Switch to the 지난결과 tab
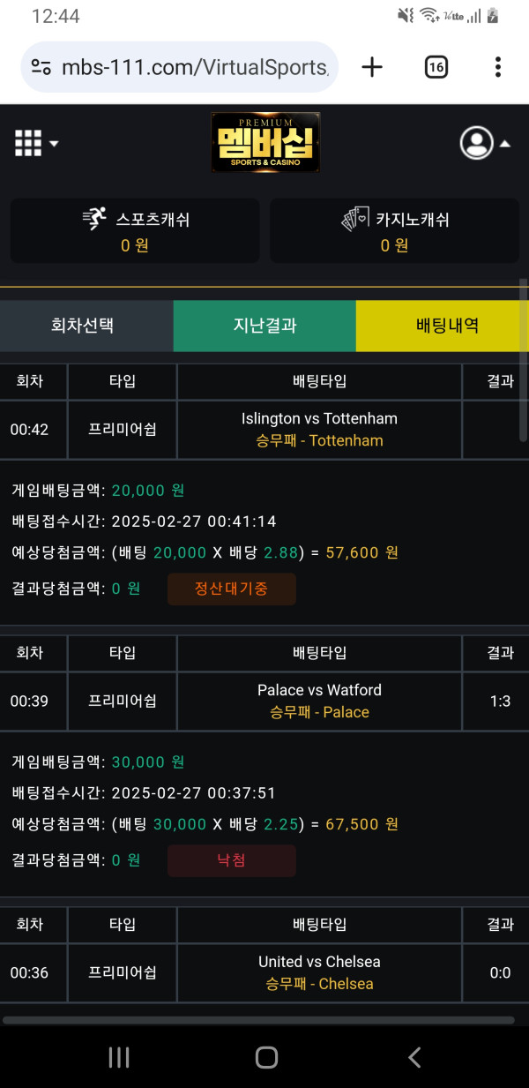Image resolution: width=529 pixels, height=1088 pixels. pos(264,326)
